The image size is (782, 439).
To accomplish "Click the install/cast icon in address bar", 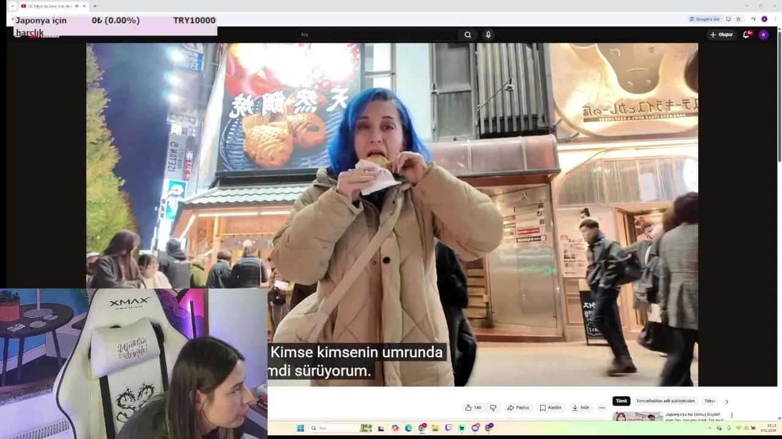I will (x=728, y=19).
